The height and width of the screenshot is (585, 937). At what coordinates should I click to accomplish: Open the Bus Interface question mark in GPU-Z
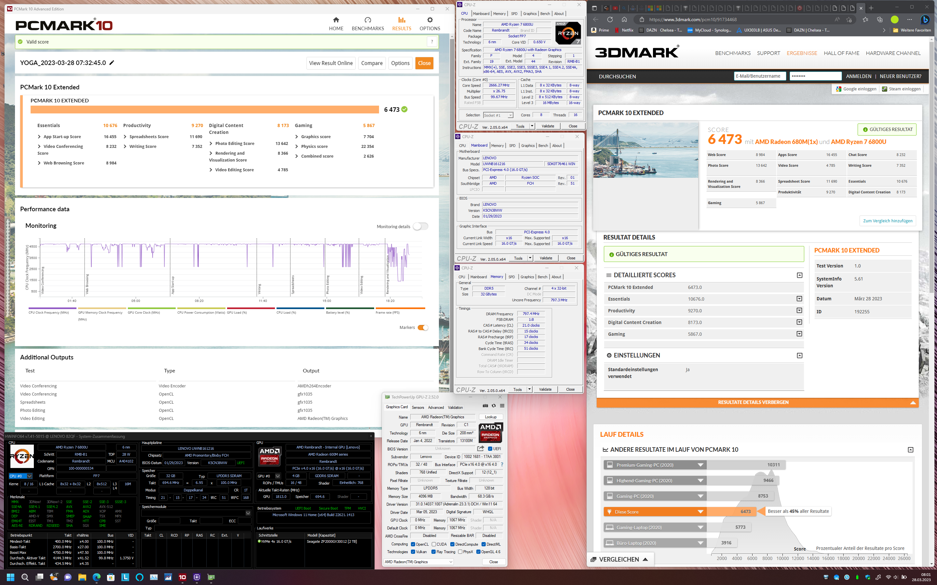(502, 464)
